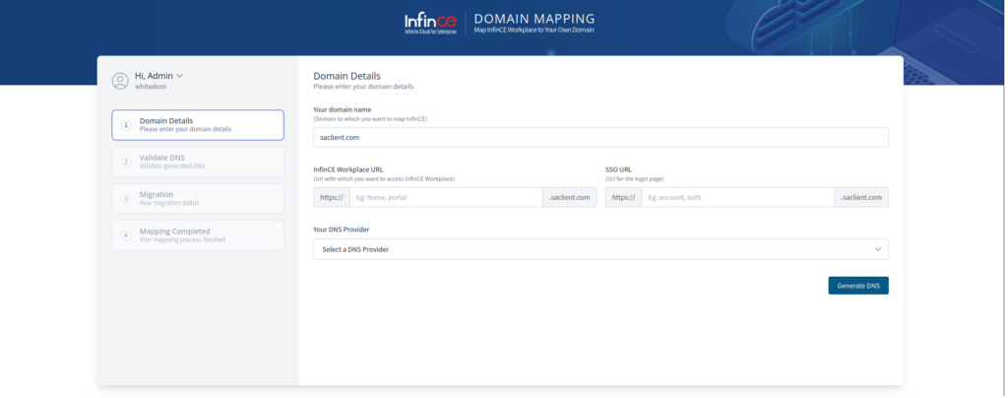Click Map InfinCE Workplace to Your Own Domain subtitle

pyautogui.click(x=535, y=31)
